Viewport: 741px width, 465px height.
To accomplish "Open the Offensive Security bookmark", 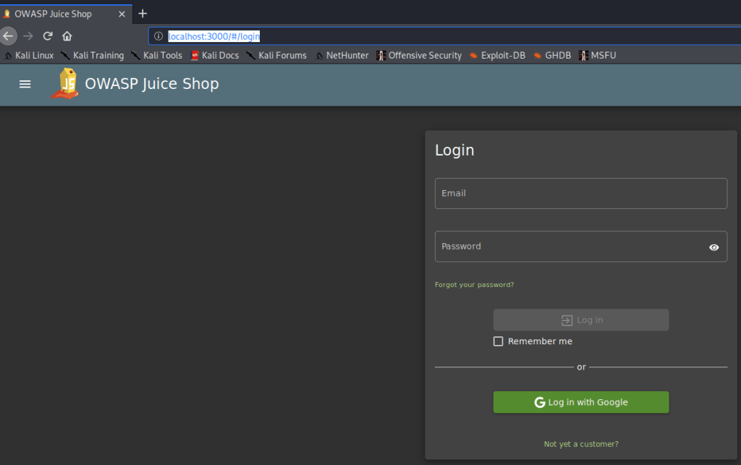I will pyautogui.click(x=419, y=55).
